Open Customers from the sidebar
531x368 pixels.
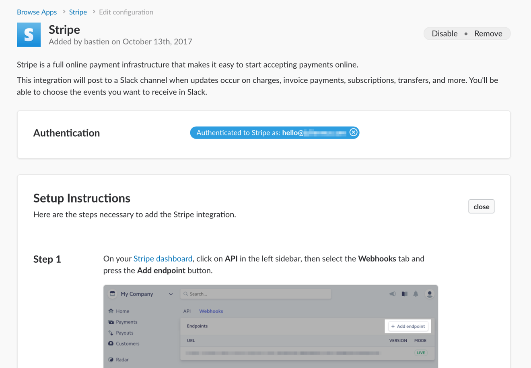(111, 343)
